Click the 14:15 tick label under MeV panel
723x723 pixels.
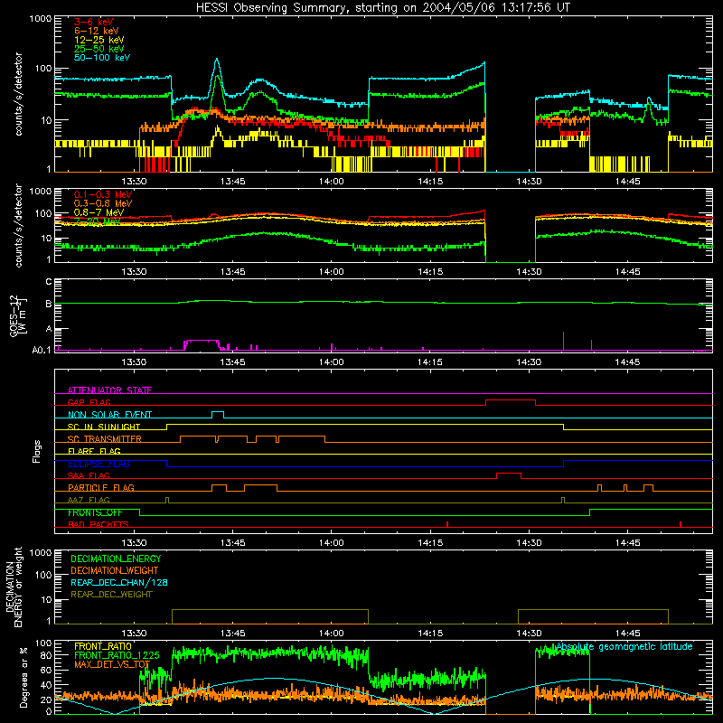click(430, 272)
